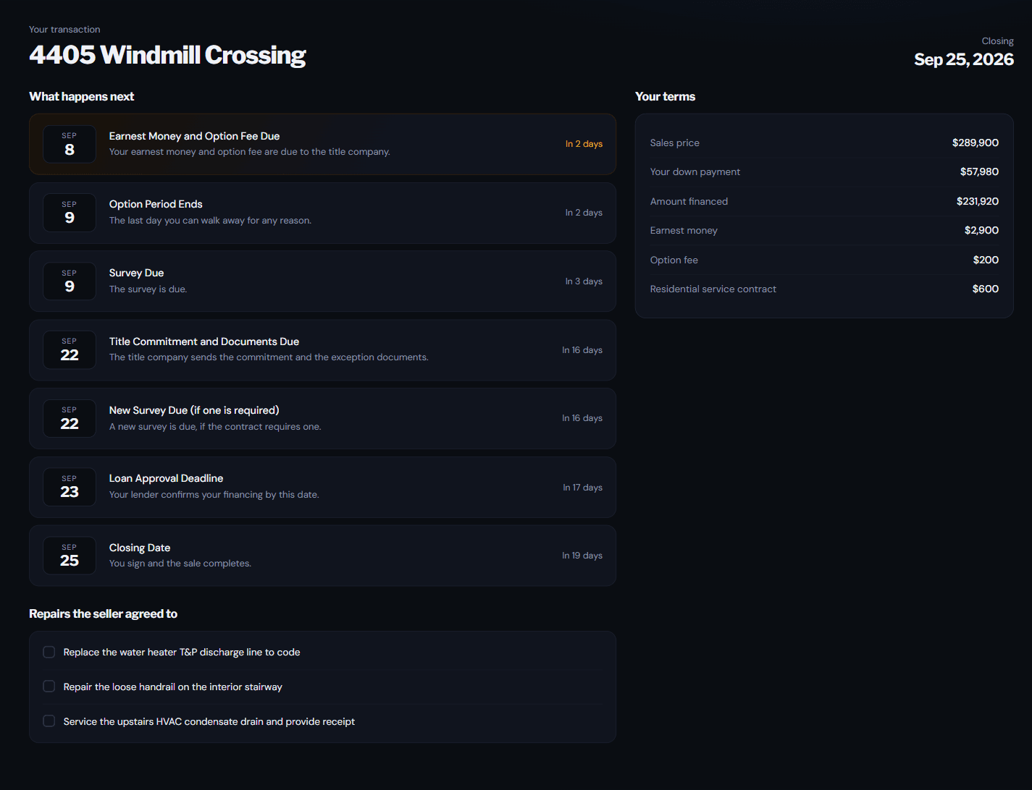Check the water heater T&P discharge line checkbox

(x=49, y=652)
